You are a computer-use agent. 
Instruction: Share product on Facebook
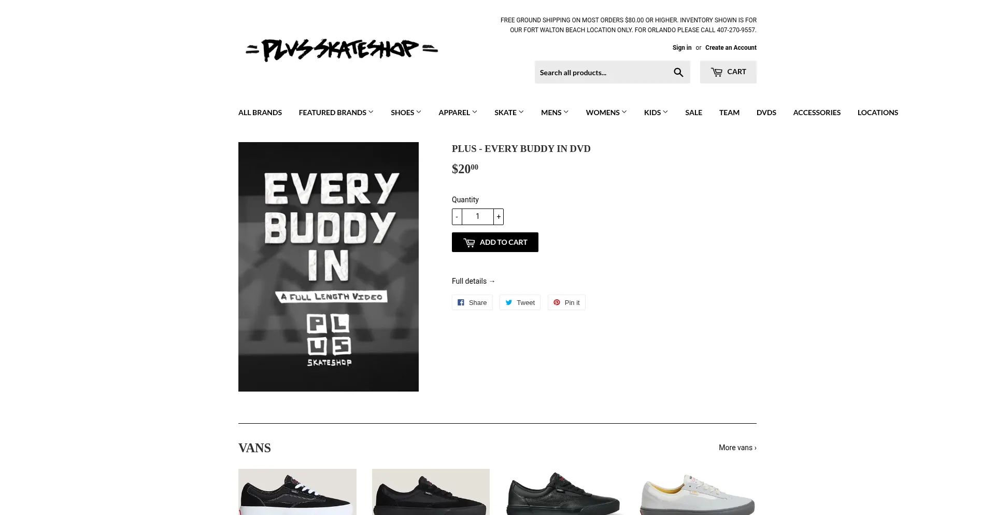472,302
